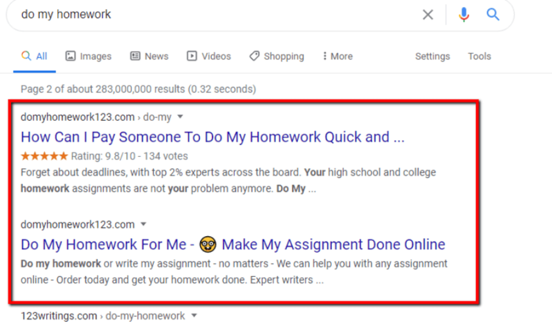
Task: Click the domyhomework123.com › do-my URL breadcrumb
Action: point(95,117)
